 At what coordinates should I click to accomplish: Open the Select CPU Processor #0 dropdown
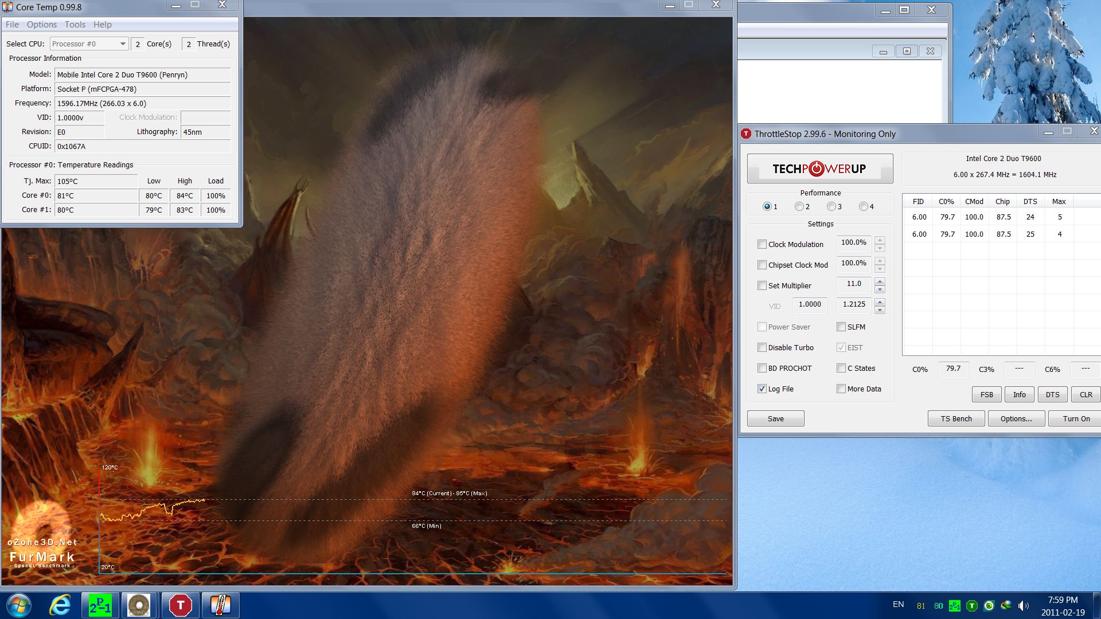(89, 44)
